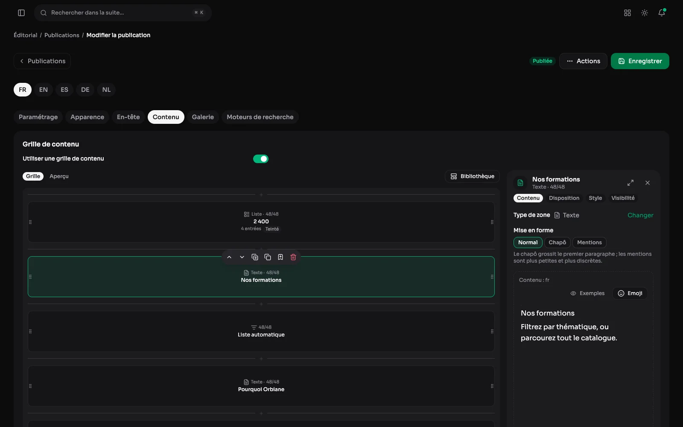Toggle the sidebar panel icon
This screenshot has height=427, width=683.
21,13
